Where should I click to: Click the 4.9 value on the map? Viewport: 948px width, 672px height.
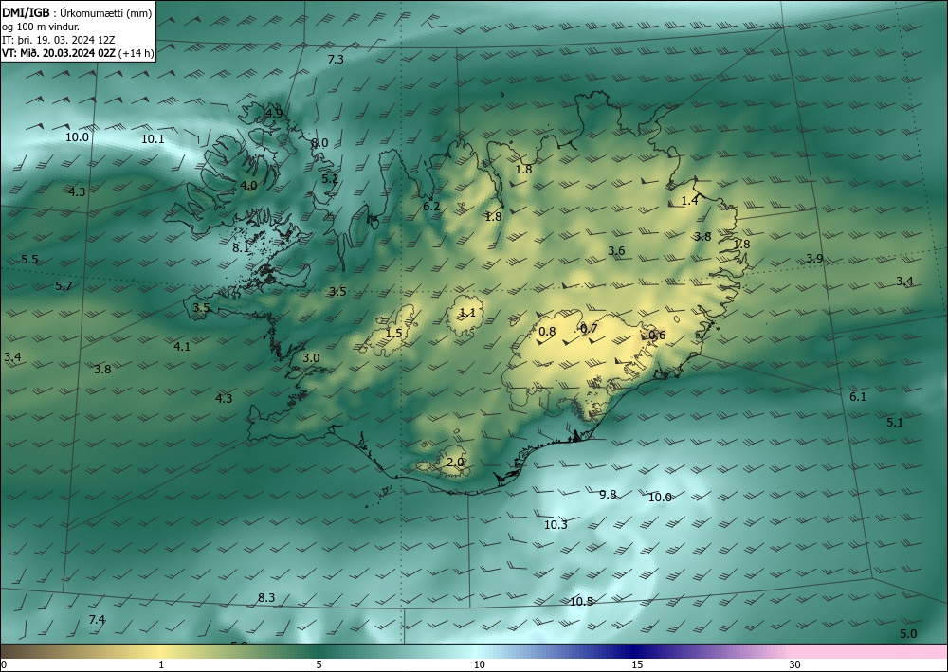tap(274, 113)
